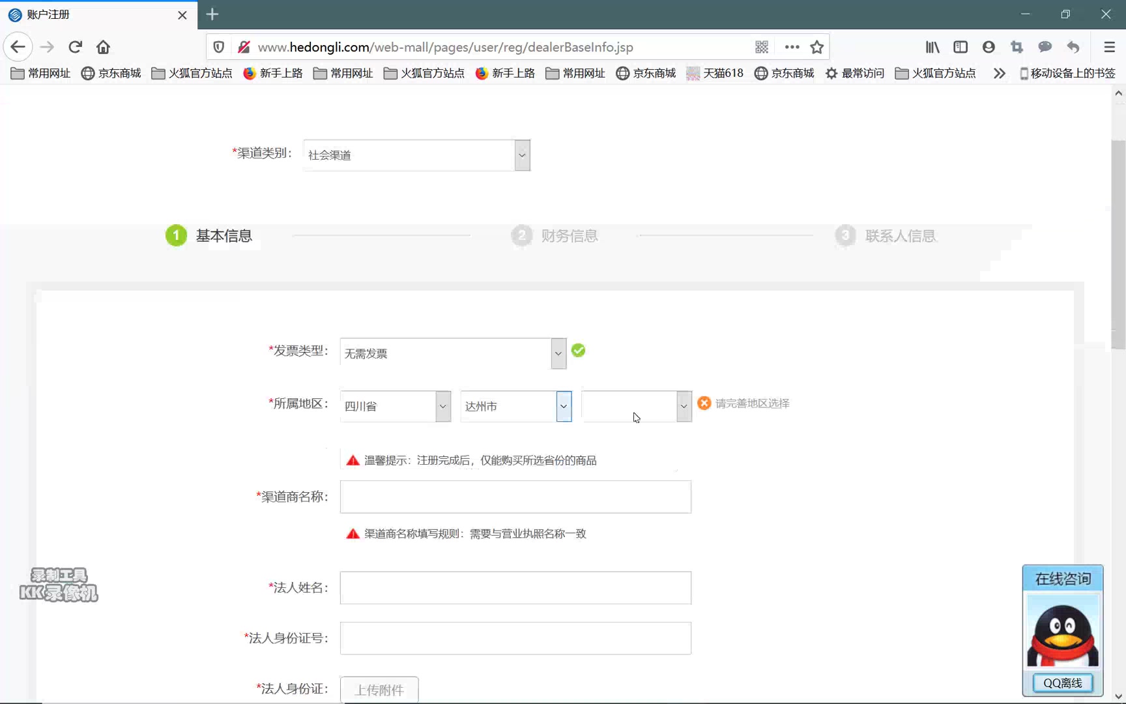Viewport: 1126px width, 704px height.
Task: Open the province dropdown showing 四川省
Action: pos(396,406)
